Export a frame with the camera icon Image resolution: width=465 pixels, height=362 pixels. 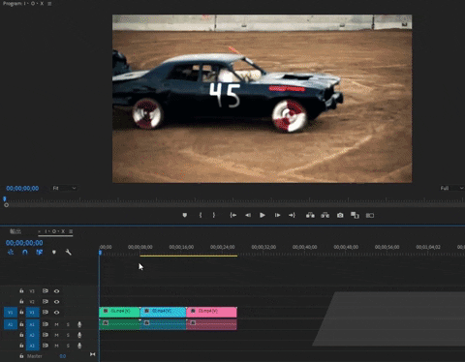click(x=340, y=215)
